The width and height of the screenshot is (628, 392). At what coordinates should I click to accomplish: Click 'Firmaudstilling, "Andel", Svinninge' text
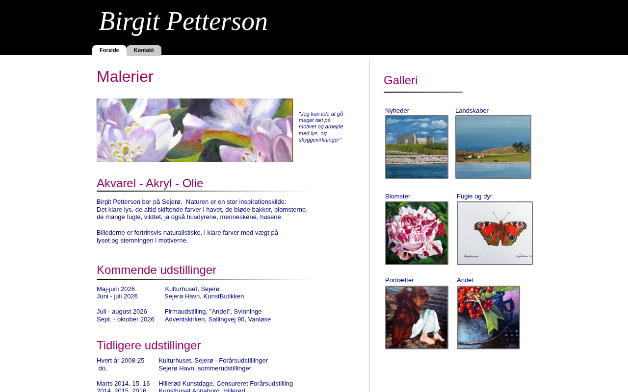(213, 312)
